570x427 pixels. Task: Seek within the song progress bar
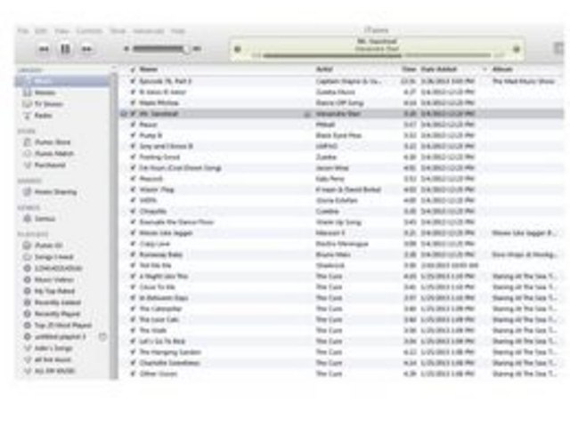click(x=376, y=55)
